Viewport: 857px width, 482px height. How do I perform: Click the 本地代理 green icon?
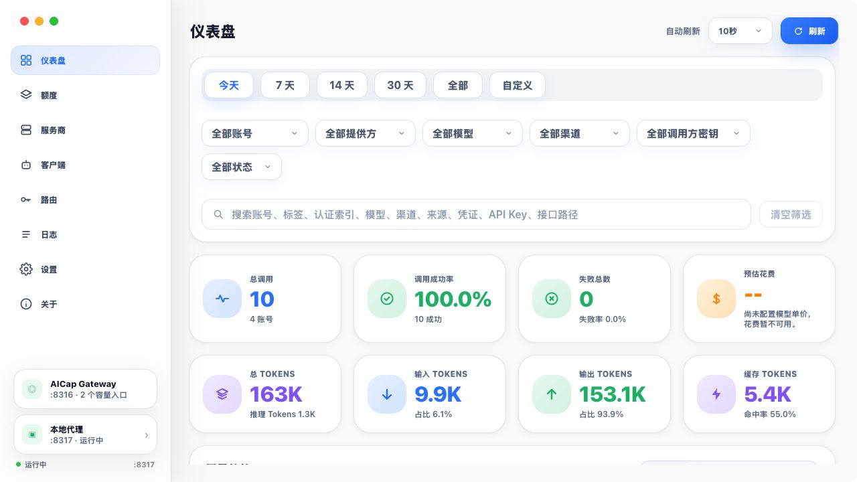pyautogui.click(x=32, y=434)
